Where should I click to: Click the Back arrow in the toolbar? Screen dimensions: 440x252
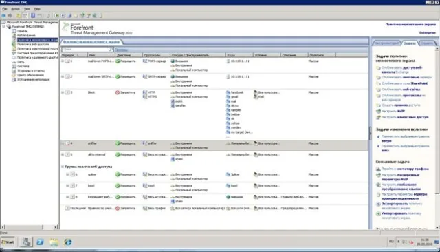tap(3, 16)
